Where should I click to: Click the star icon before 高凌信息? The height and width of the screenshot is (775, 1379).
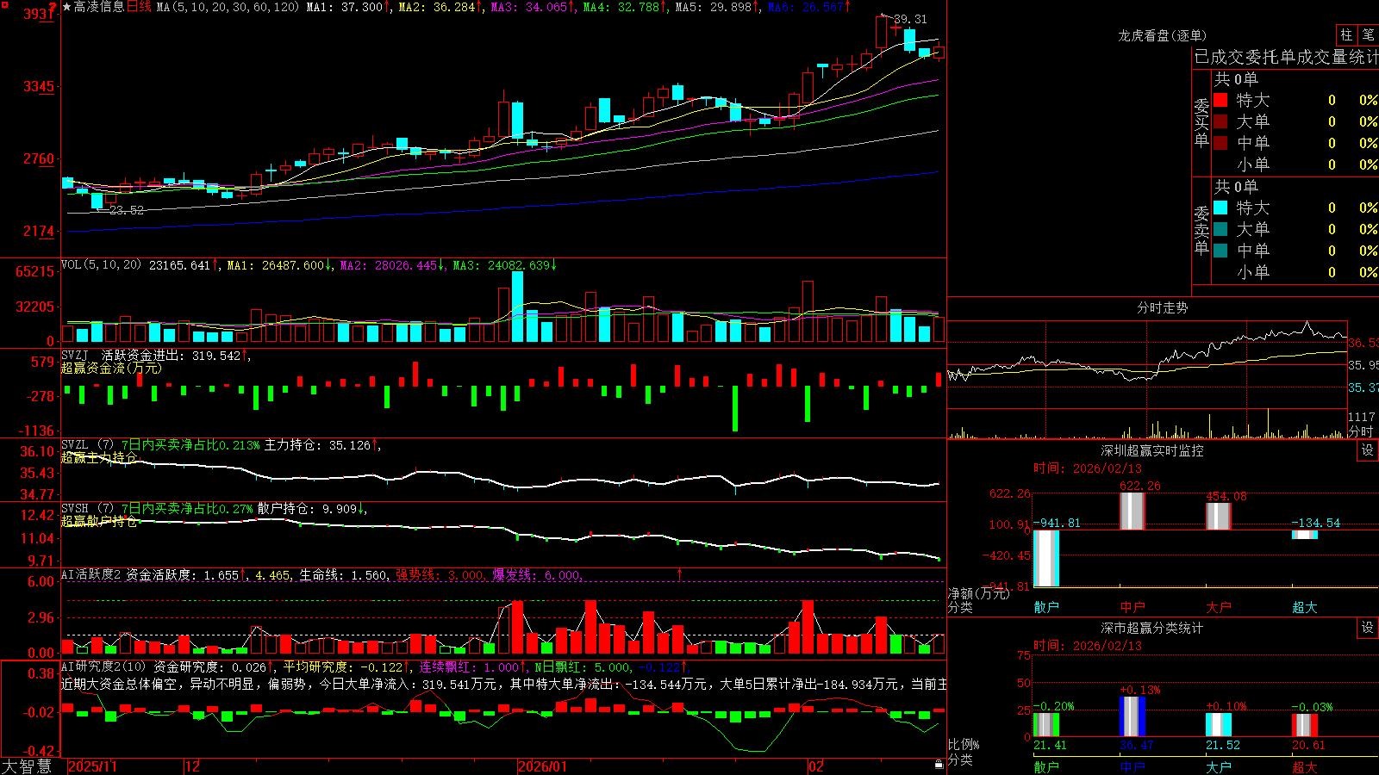point(66,7)
